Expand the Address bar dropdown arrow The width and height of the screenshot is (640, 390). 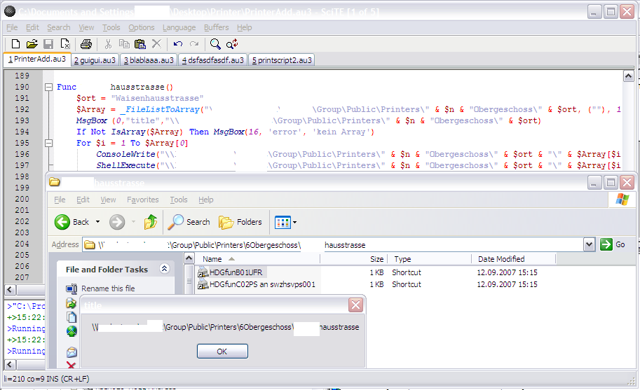click(589, 244)
